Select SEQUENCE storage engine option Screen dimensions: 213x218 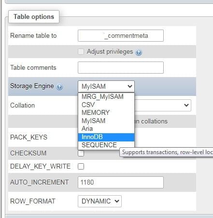pyautogui.click(x=106, y=145)
